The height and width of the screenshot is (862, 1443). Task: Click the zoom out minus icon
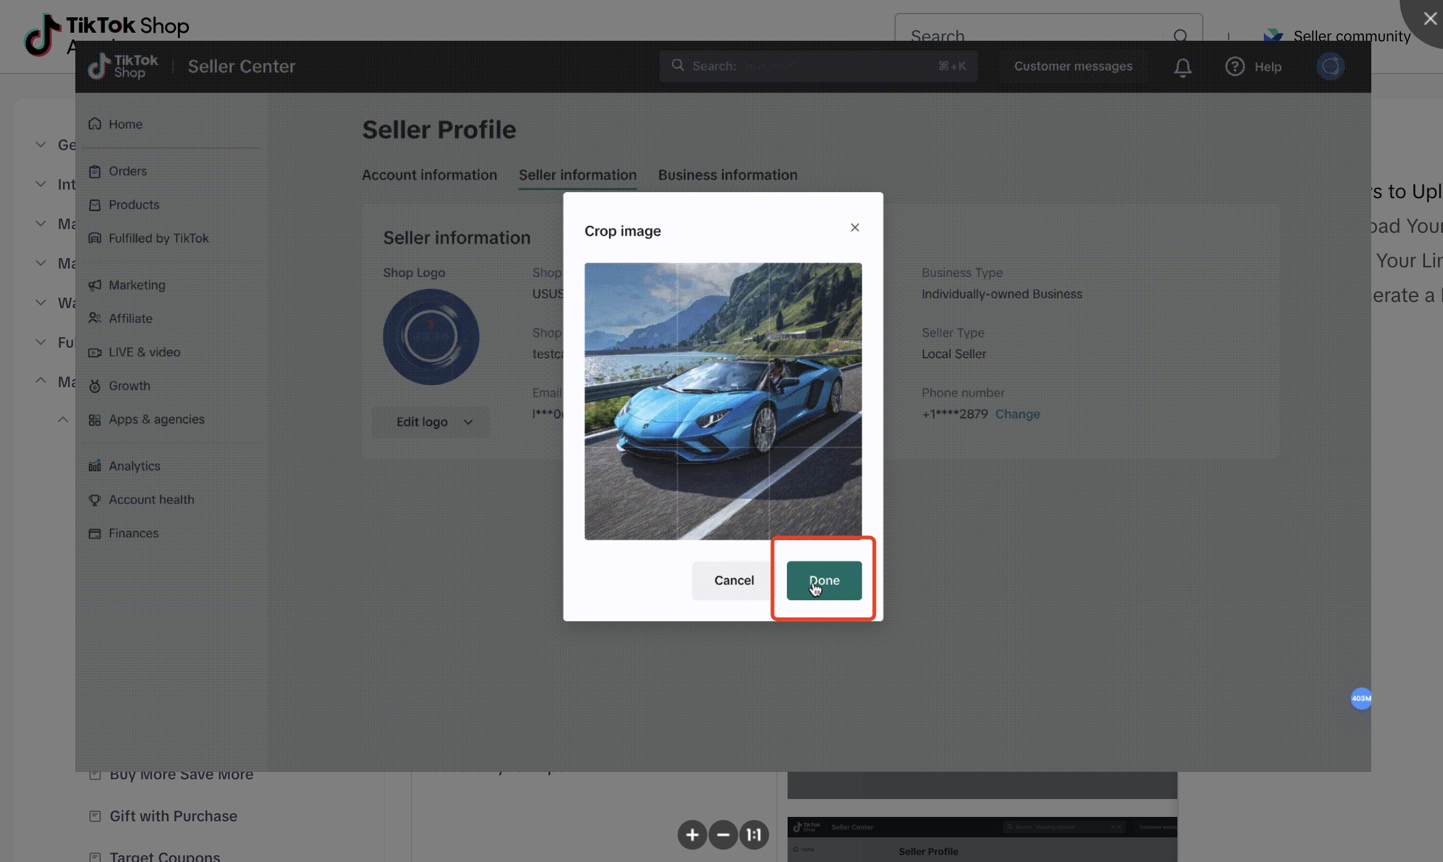coord(723,835)
